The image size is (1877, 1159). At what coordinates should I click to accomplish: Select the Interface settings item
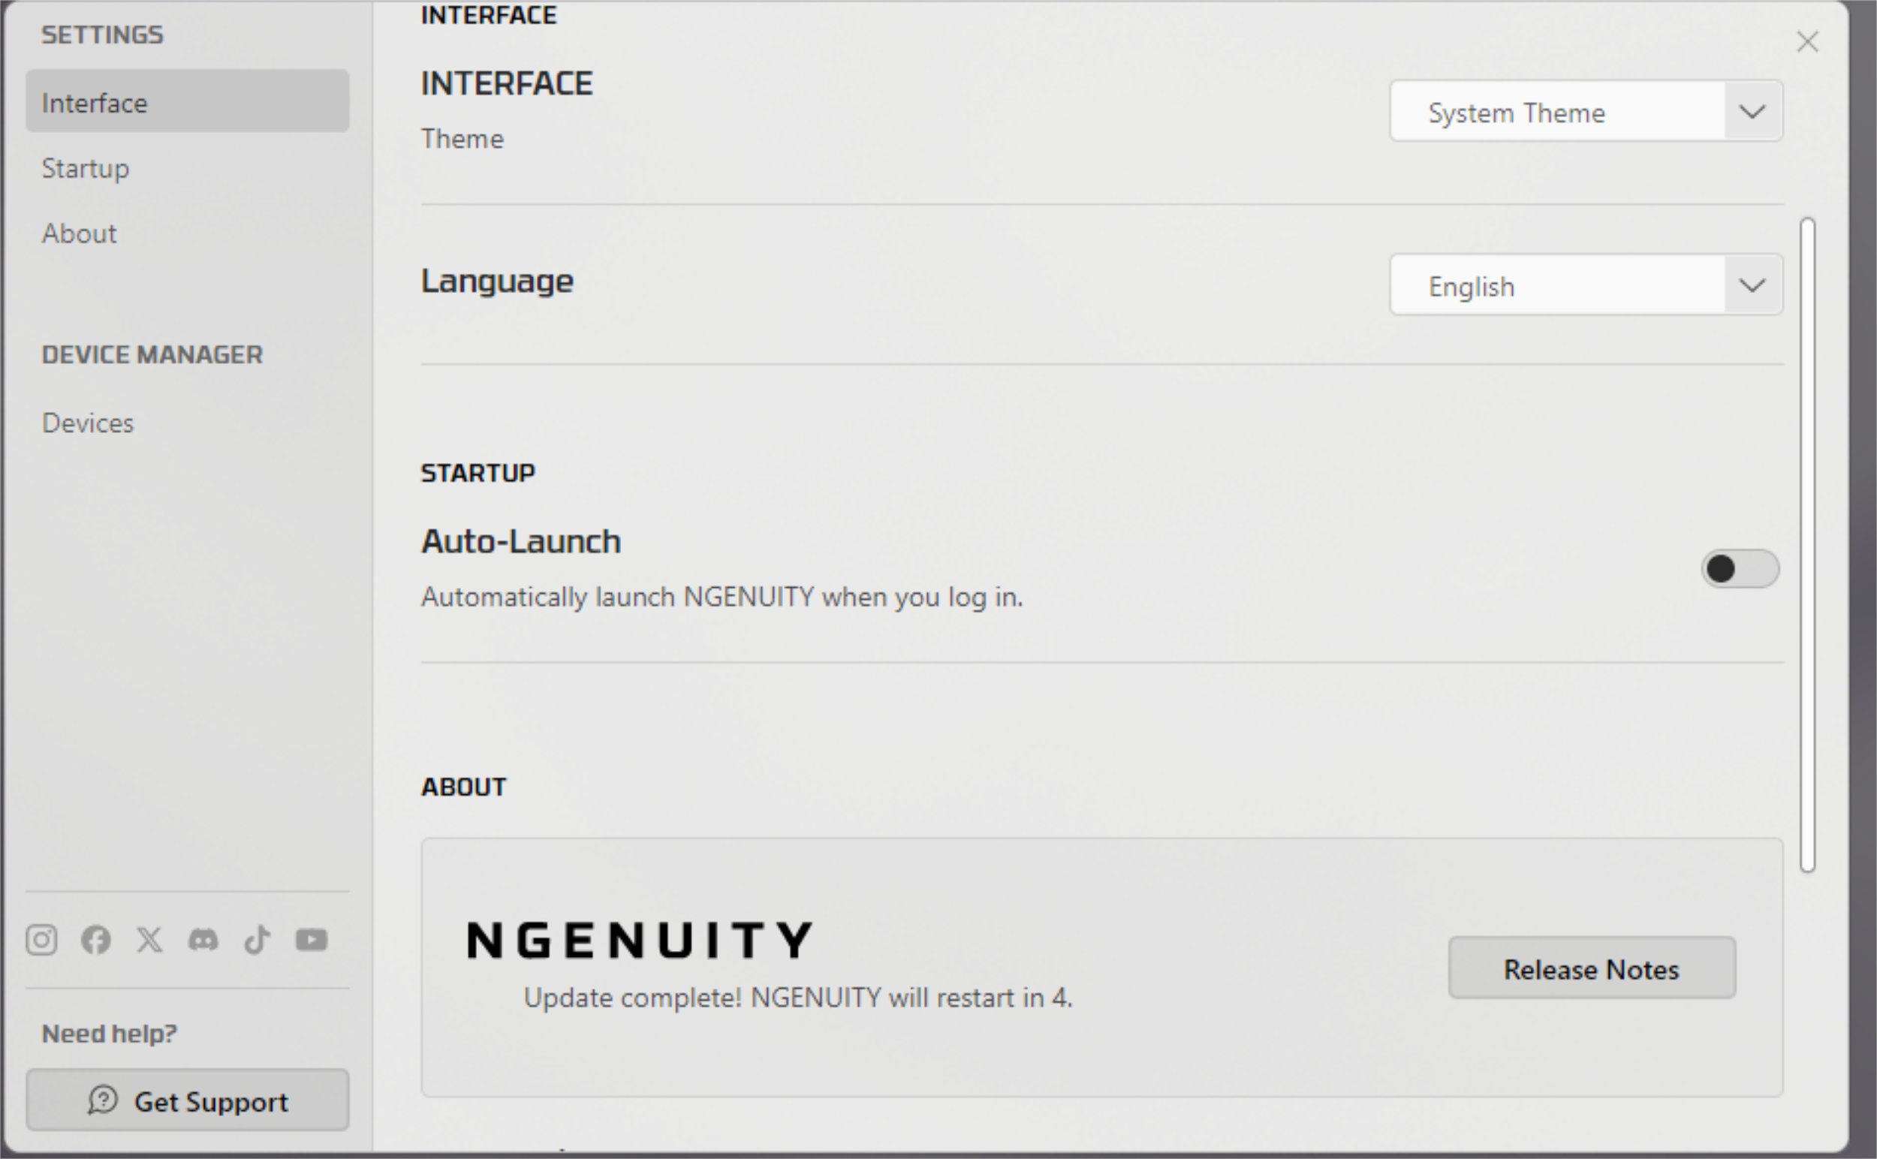[187, 102]
